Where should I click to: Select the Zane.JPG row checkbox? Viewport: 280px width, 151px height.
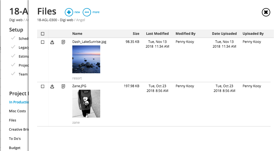point(43,86)
